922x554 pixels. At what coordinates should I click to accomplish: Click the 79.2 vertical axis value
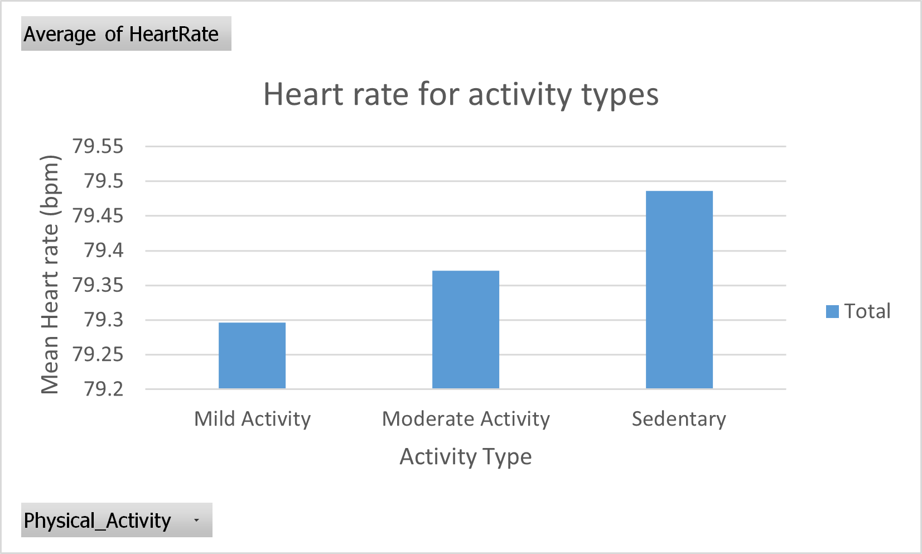click(x=104, y=389)
